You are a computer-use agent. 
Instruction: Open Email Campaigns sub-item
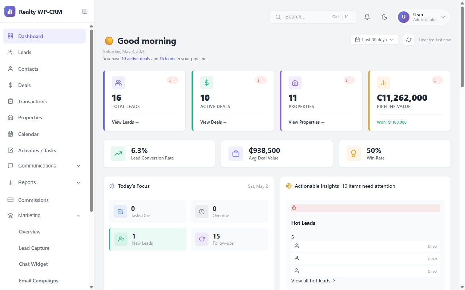pyautogui.click(x=39, y=281)
